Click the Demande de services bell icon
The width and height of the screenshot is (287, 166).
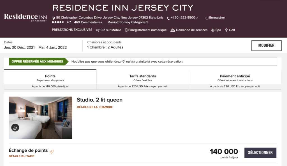coord(173,30)
